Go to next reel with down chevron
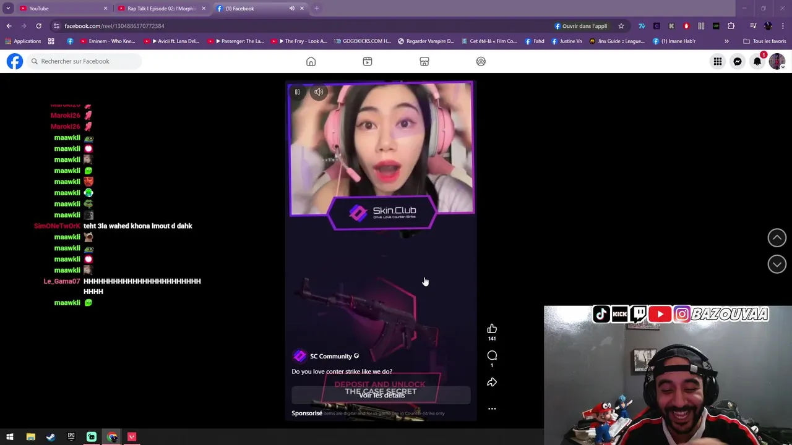 pyautogui.click(x=777, y=265)
